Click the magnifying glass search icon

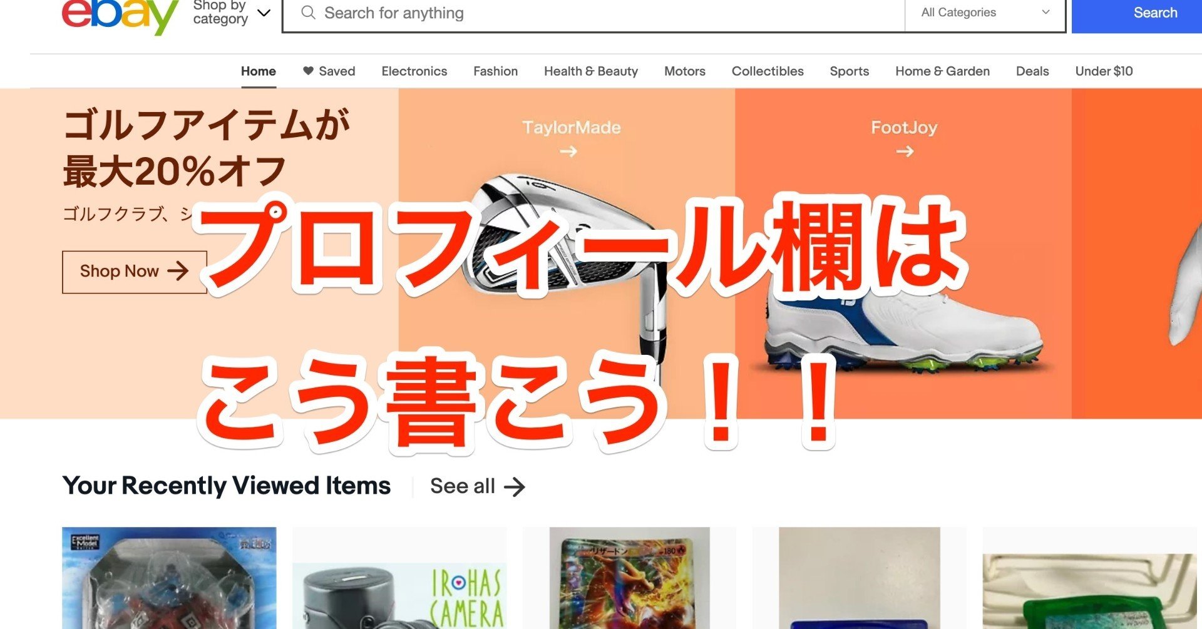(308, 13)
